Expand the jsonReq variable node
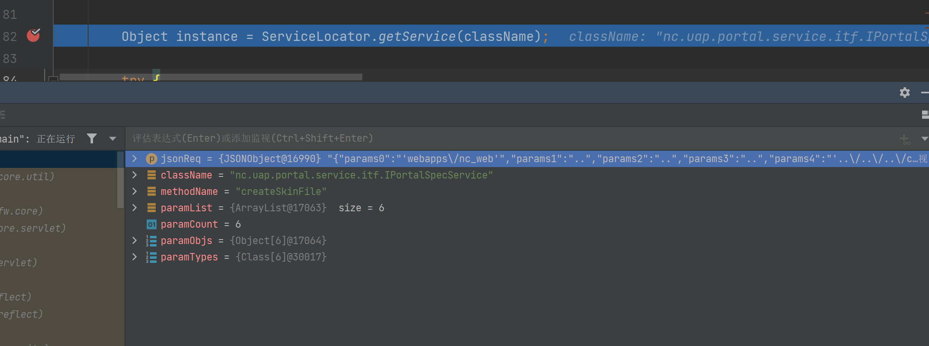The height and width of the screenshot is (346, 929). click(134, 158)
